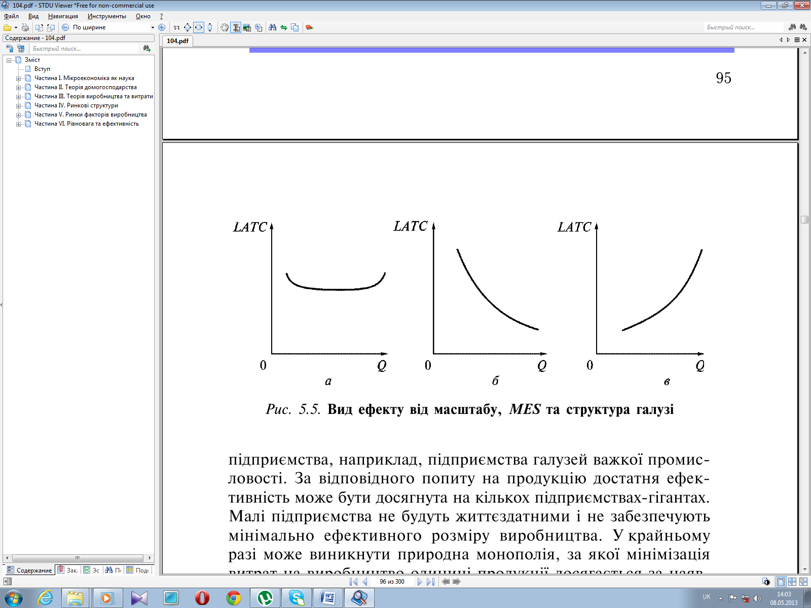Click the search-next binoculars in contents panel
The width and height of the screenshot is (811, 608).
(x=147, y=49)
